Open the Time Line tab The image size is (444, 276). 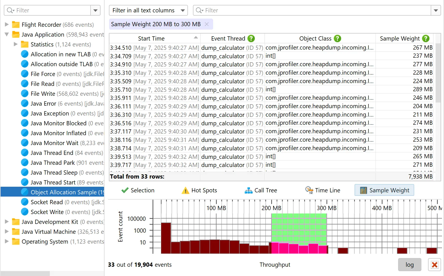tap(323, 190)
